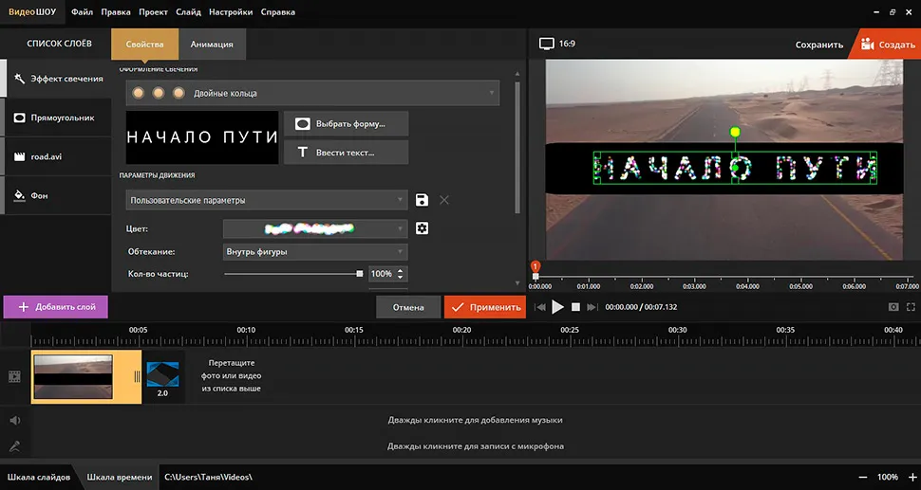Viewport: 921px width, 490px height.
Task: Zoom in the timeline with the plus icon
Action: [x=912, y=477]
